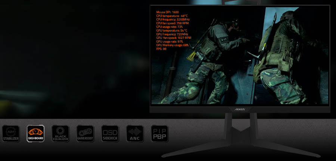Select the GameAssist gamepad icon
Image resolution: width=336 pixels, height=161 pixels.
[x=85, y=134]
